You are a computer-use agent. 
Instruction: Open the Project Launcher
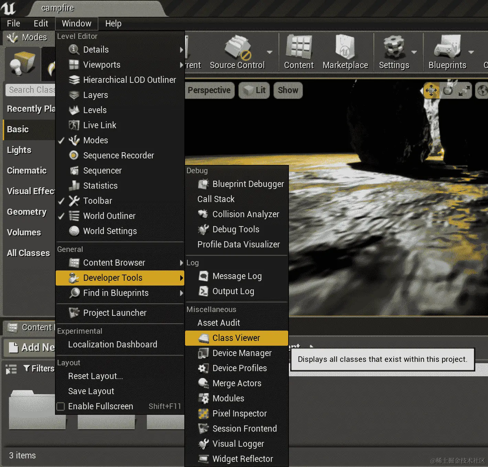point(120,313)
